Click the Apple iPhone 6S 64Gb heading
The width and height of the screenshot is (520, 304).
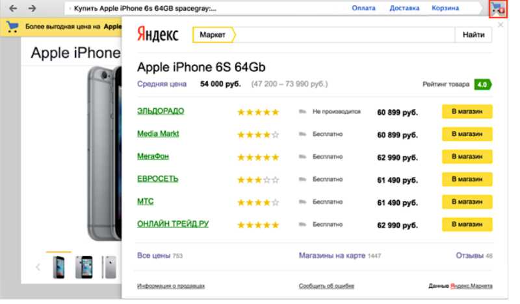[201, 67]
